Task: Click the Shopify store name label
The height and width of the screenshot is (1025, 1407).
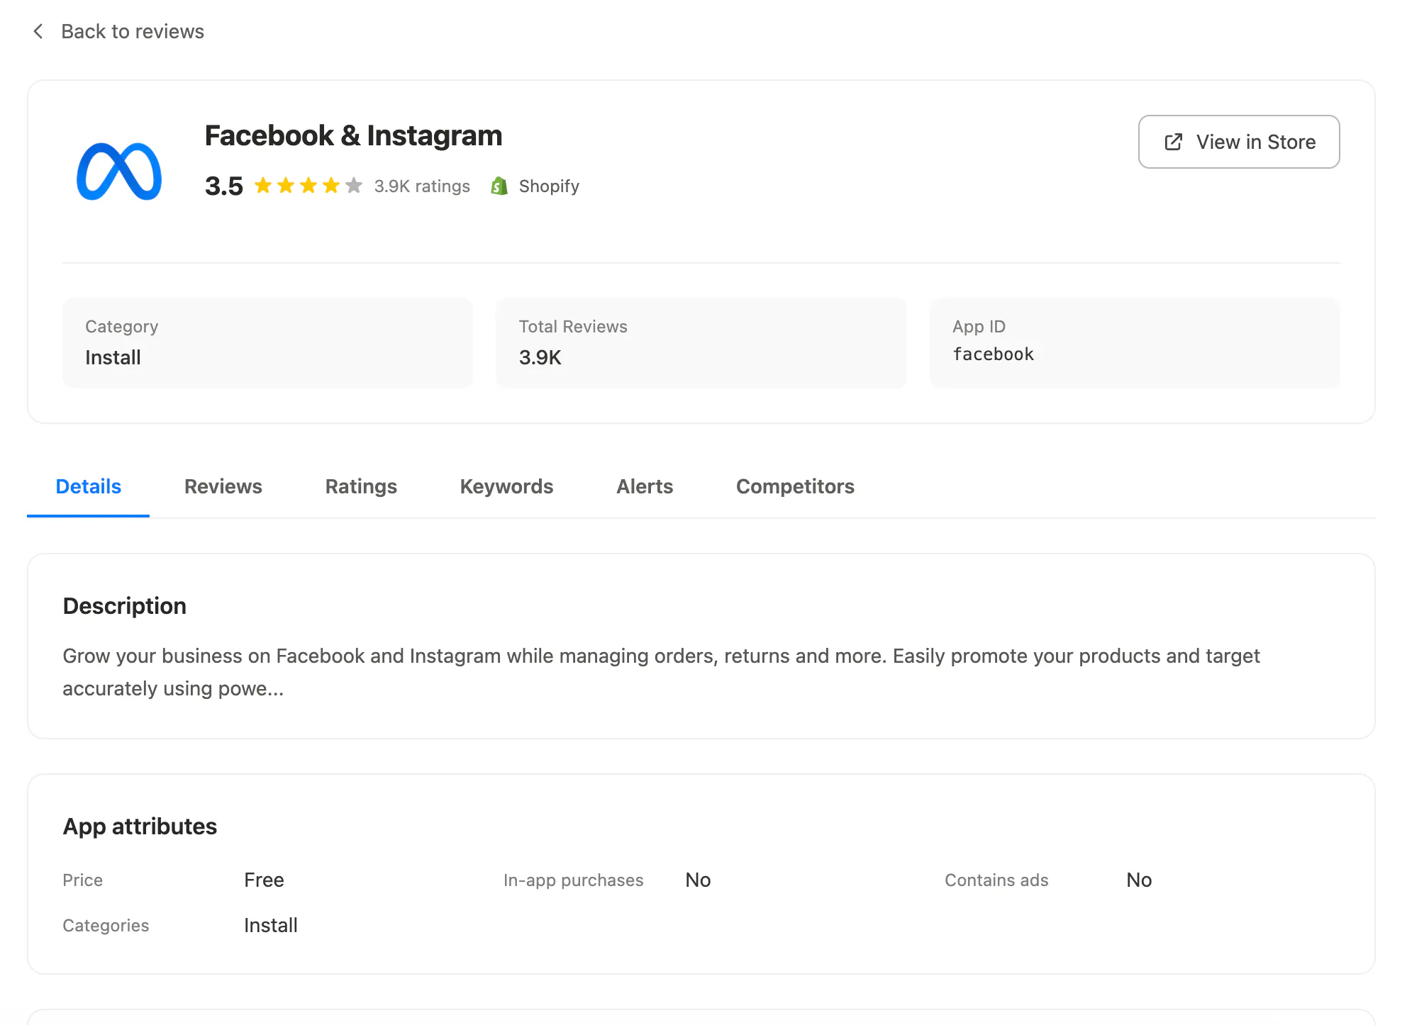Action: 549,186
